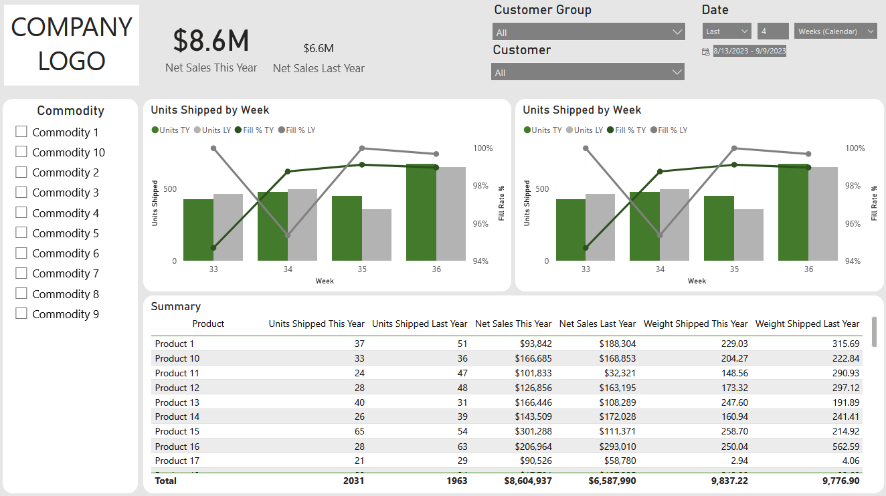Select the Commodity 10 checkbox
This screenshot has width=886, height=496.
(x=21, y=152)
